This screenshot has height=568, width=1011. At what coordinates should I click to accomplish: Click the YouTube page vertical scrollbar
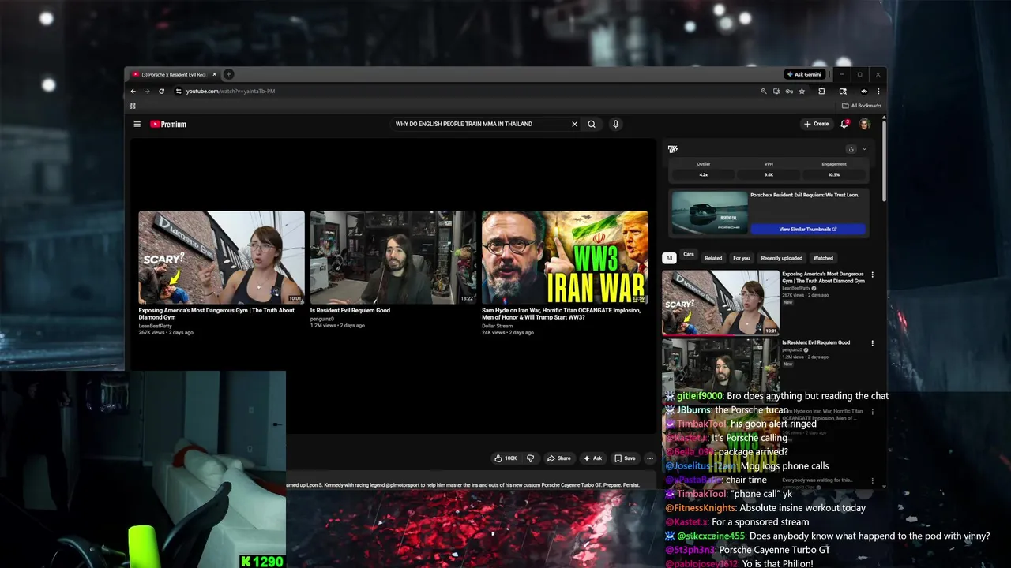(884, 160)
